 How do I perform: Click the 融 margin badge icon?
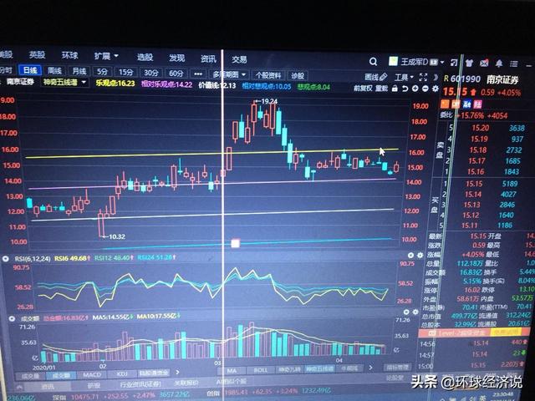point(466,104)
